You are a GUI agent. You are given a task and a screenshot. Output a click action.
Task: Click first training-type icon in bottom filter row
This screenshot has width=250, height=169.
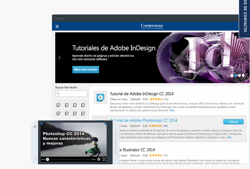tap(59, 113)
